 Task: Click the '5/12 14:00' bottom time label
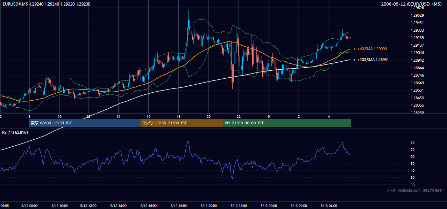pos(119,206)
